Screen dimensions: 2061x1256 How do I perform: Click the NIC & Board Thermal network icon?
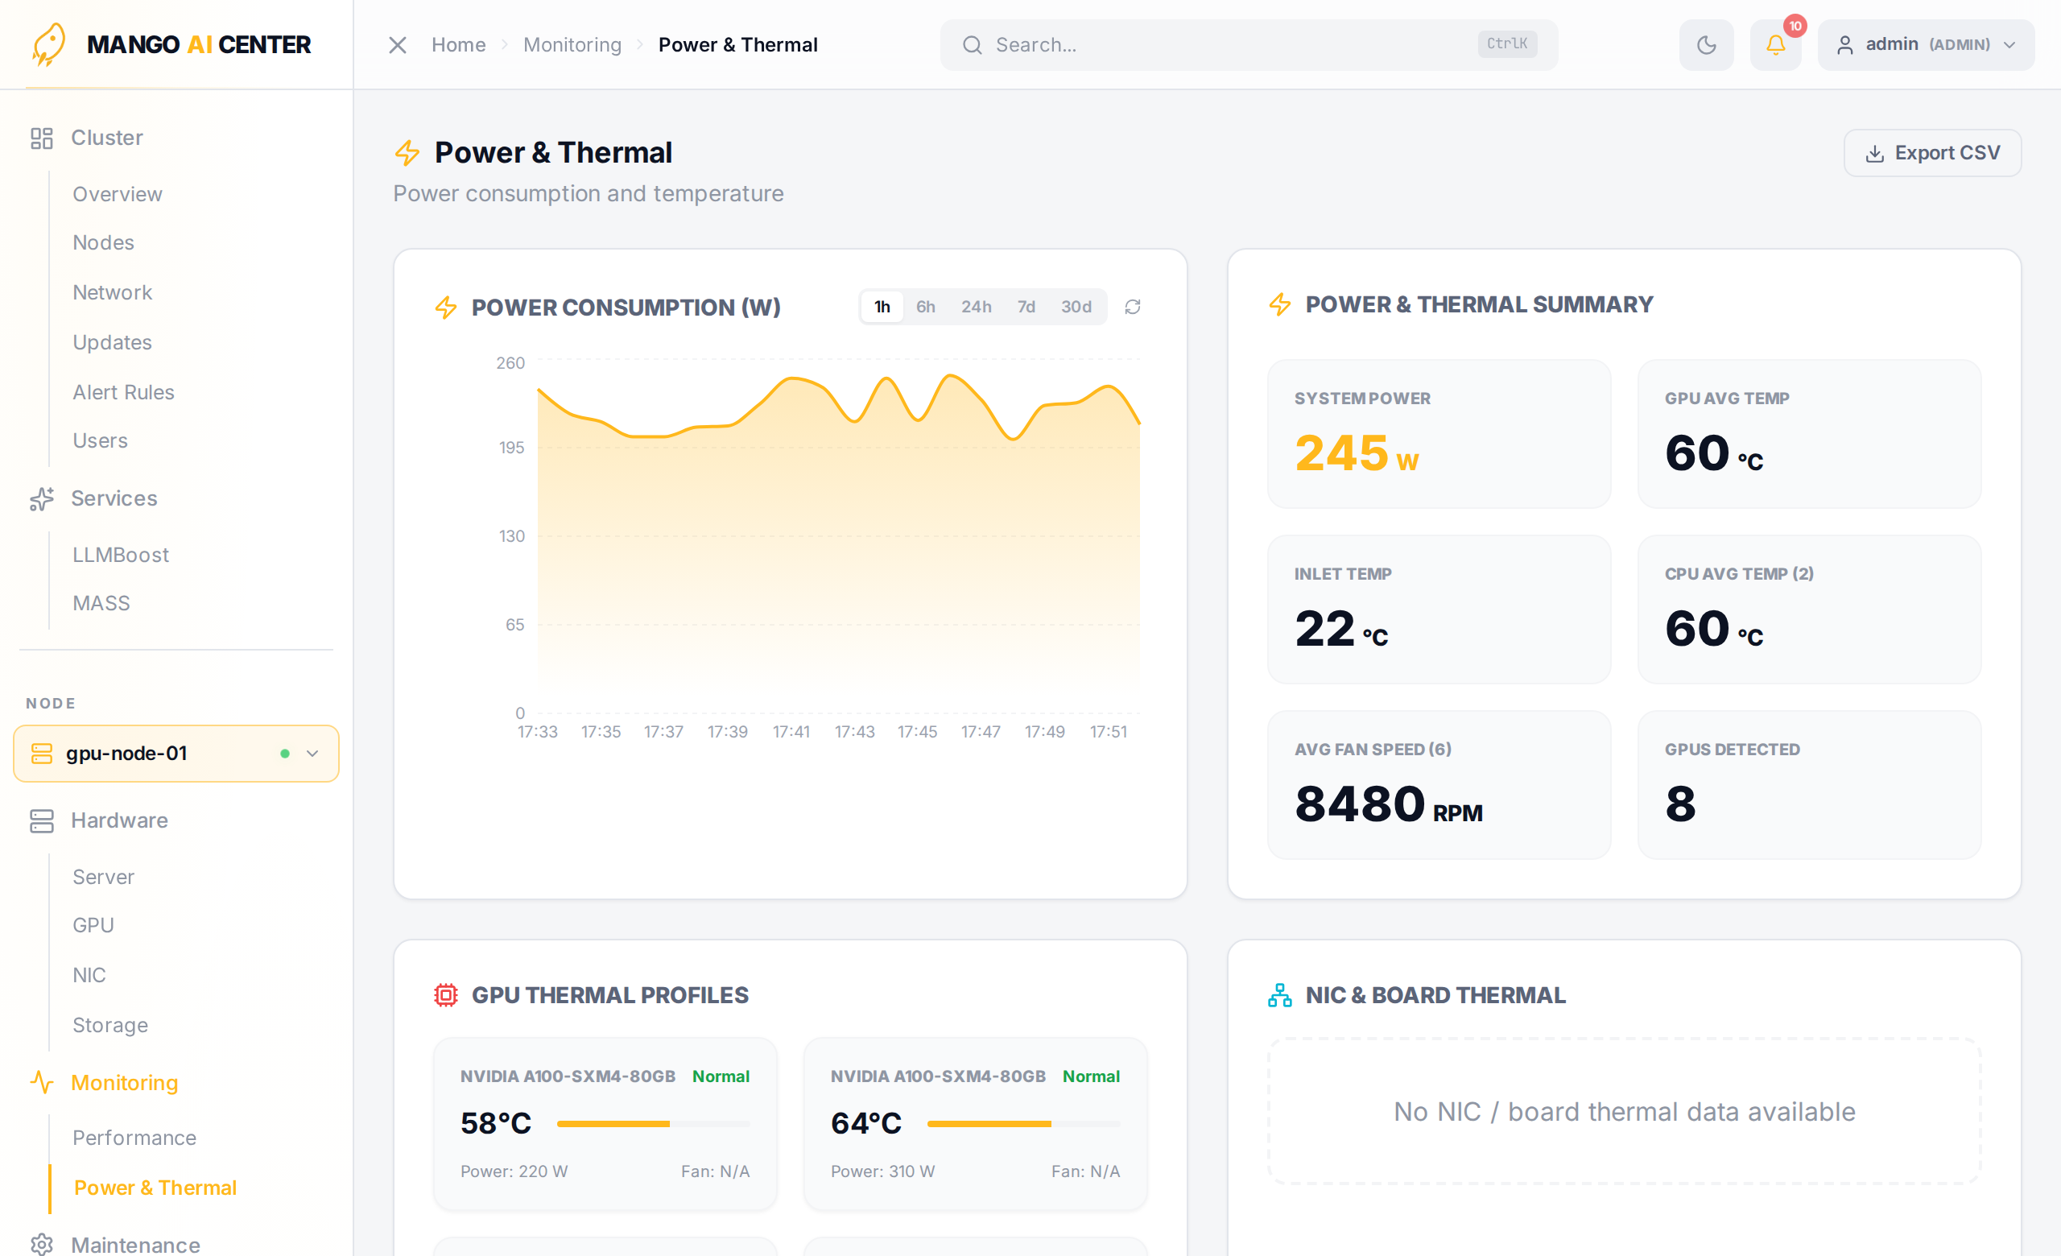[1280, 995]
